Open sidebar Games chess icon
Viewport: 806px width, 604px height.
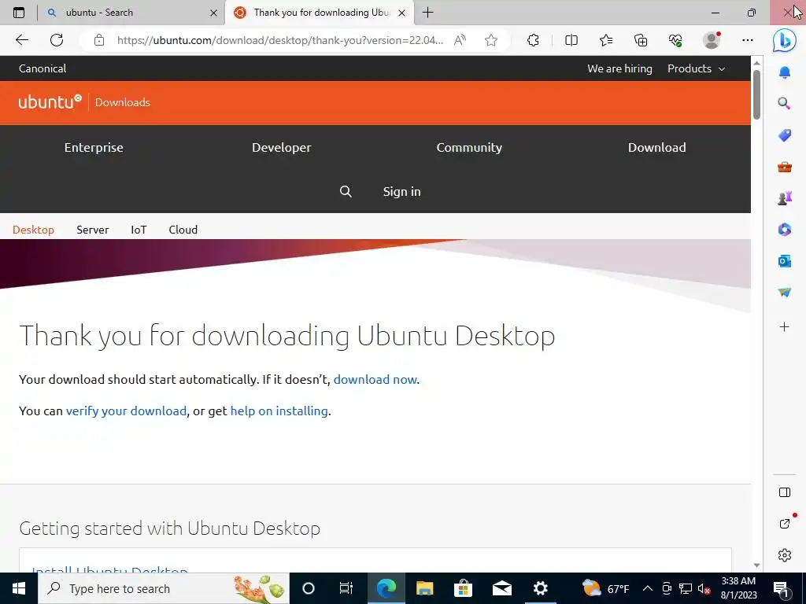point(785,198)
